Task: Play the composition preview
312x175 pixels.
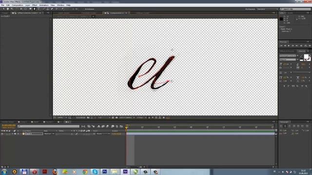Action: [x=289, y=46]
